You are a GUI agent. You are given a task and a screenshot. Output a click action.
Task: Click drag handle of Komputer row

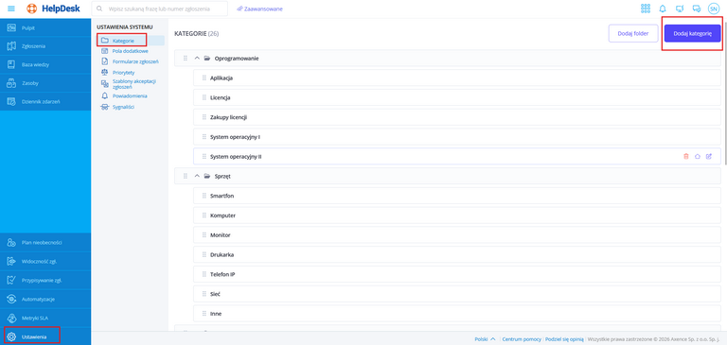tap(204, 216)
